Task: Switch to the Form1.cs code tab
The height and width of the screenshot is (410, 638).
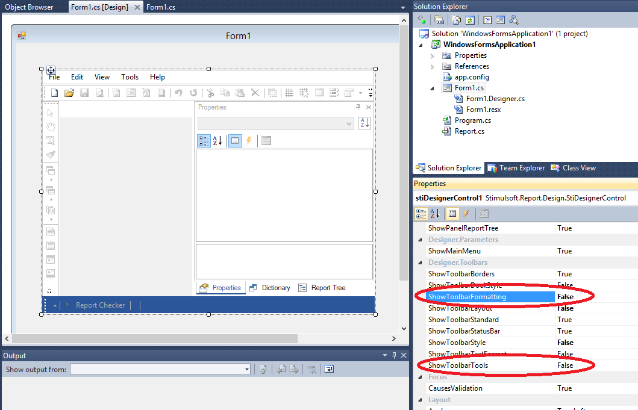Action: (161, 7)
